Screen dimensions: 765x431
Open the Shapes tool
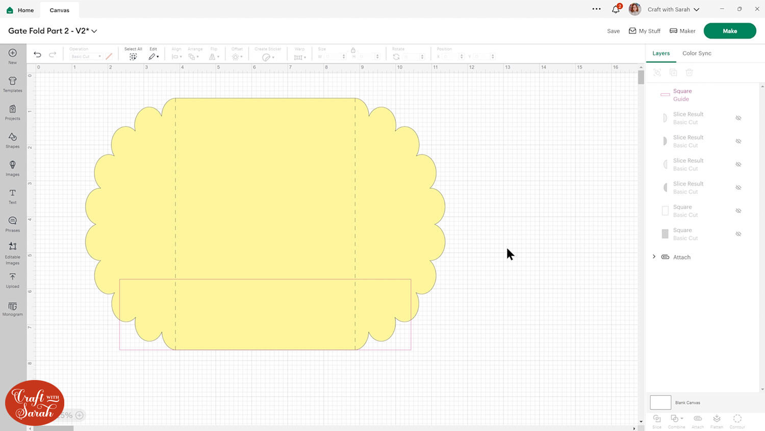(13, 140)
